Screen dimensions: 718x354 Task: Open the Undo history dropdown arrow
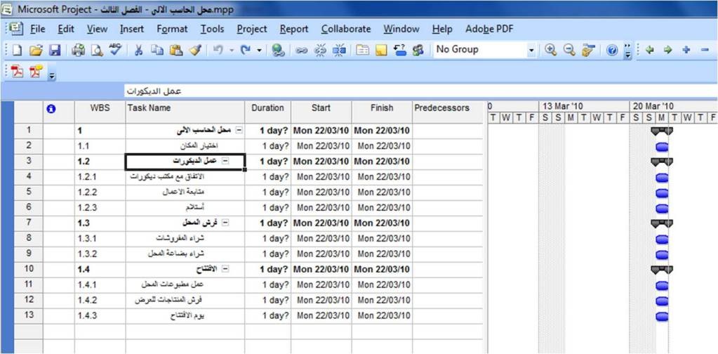click(232, 50)
